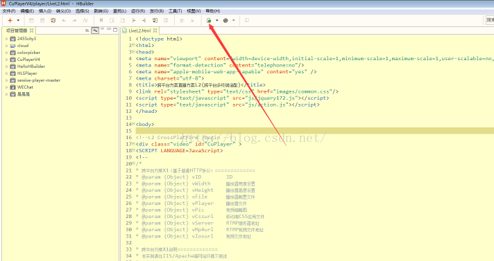Click the Save All toolbar icon
This screenshot has height=261, width=494.
point(42,21)
